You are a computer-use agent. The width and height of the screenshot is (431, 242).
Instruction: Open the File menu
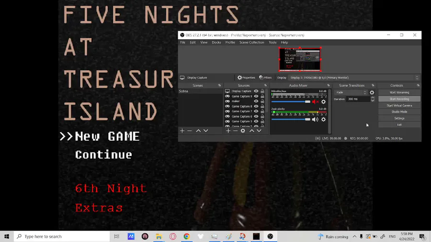[x=183, y=43]
